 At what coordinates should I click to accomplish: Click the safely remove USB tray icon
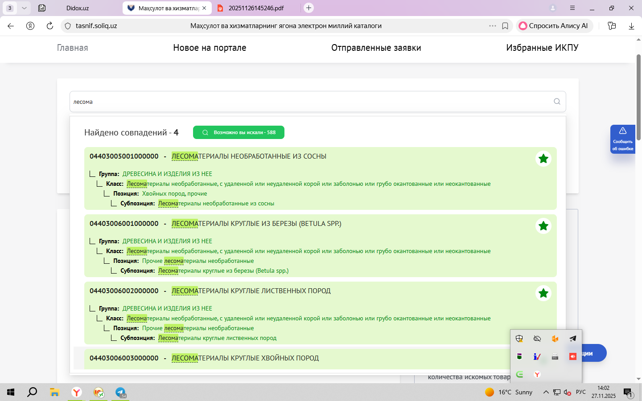[x=555, y=356]
